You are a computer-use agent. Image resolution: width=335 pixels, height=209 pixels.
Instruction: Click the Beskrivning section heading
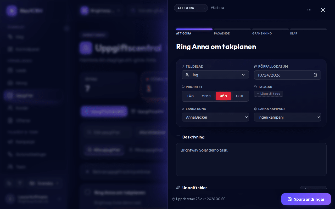coord(193,137)
